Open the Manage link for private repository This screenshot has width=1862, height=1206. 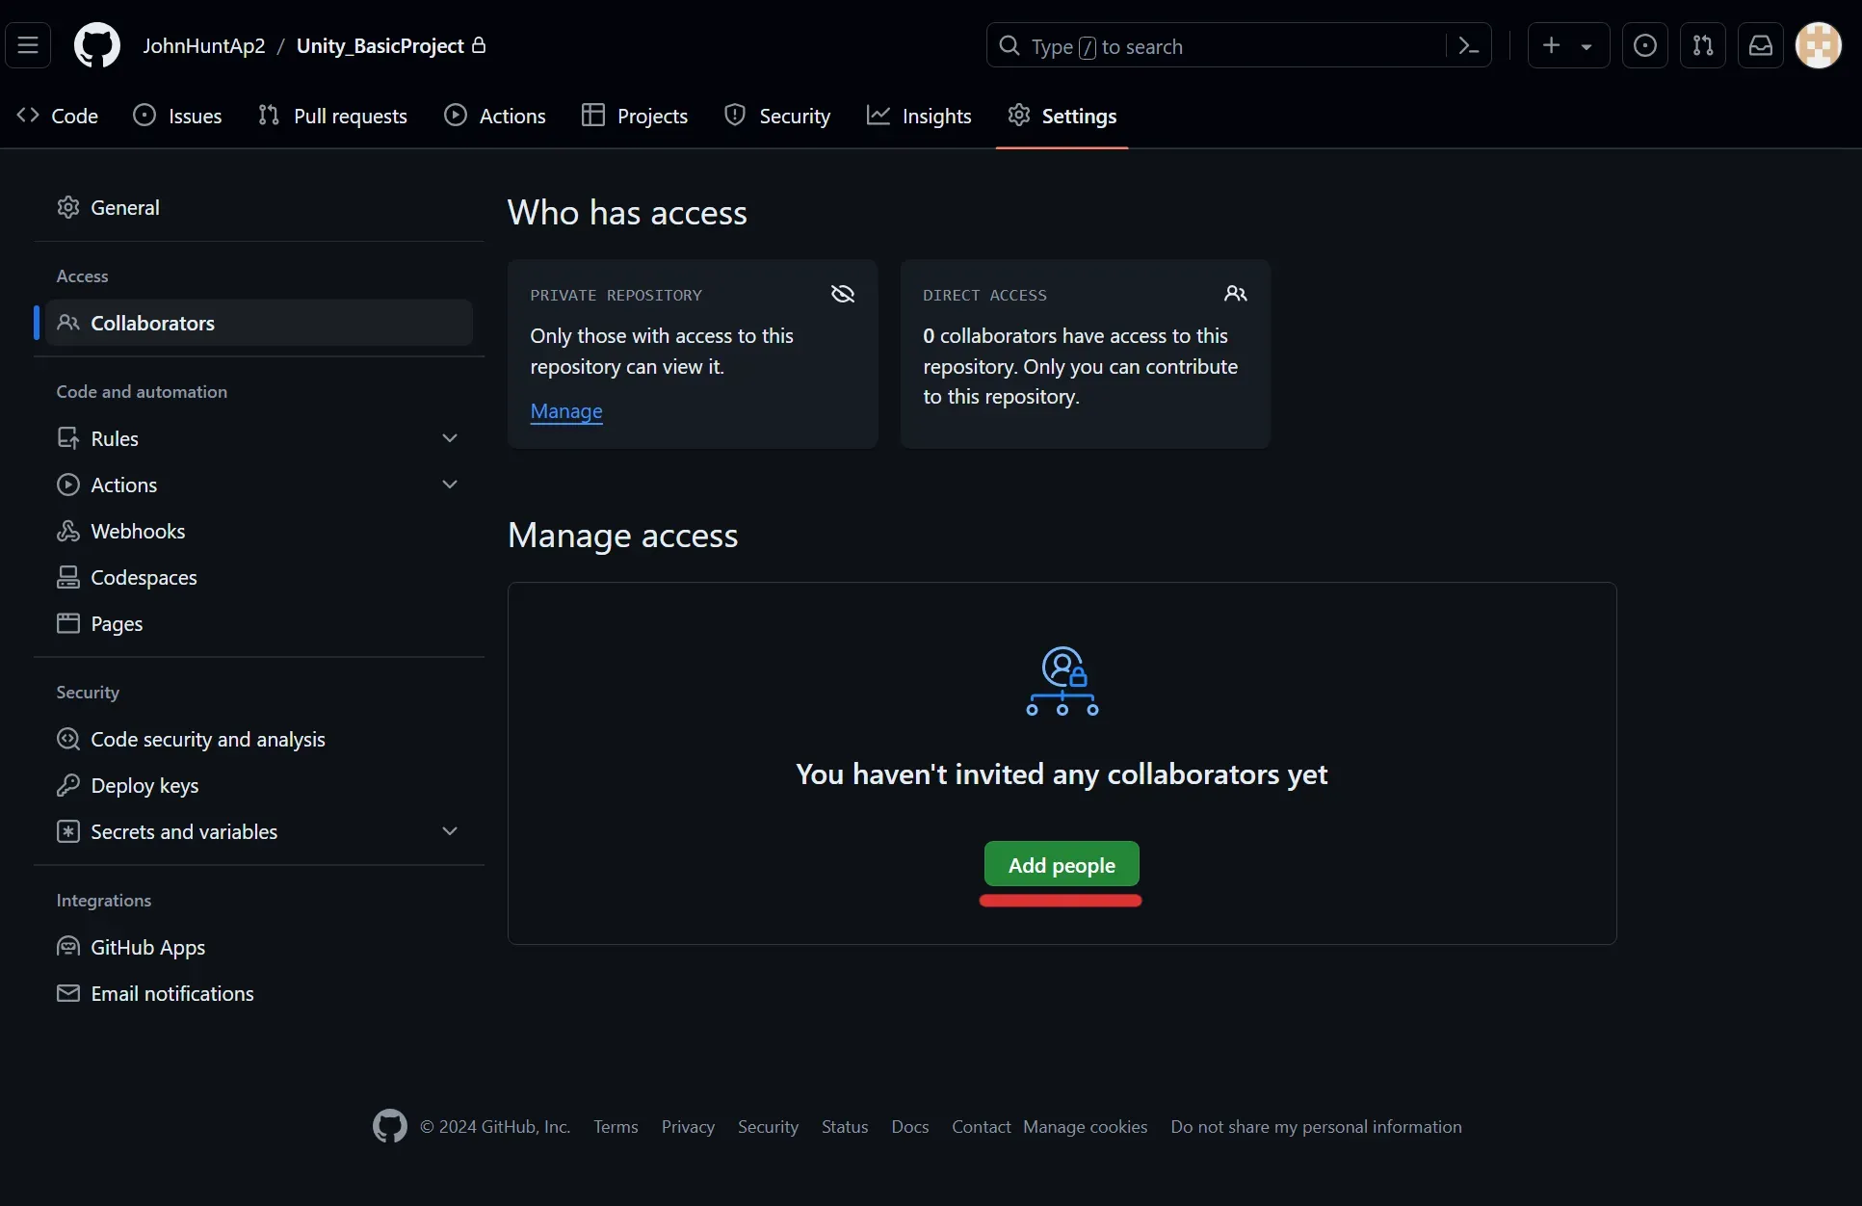coord(566,411)
